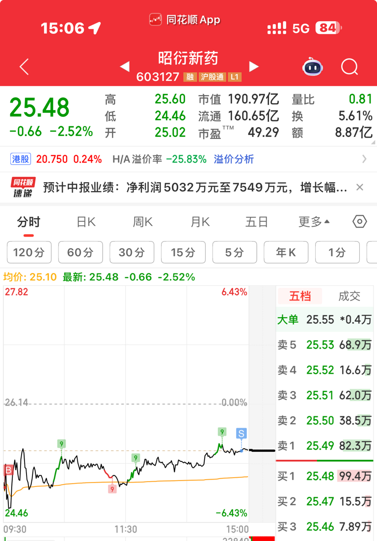Dismiss the 速递 news banner
This screenshot has height=541, width=377.
tap(360, 188)
